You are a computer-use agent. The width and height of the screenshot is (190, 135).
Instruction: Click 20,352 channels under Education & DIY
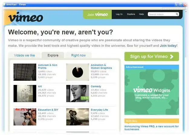(47, 116)
